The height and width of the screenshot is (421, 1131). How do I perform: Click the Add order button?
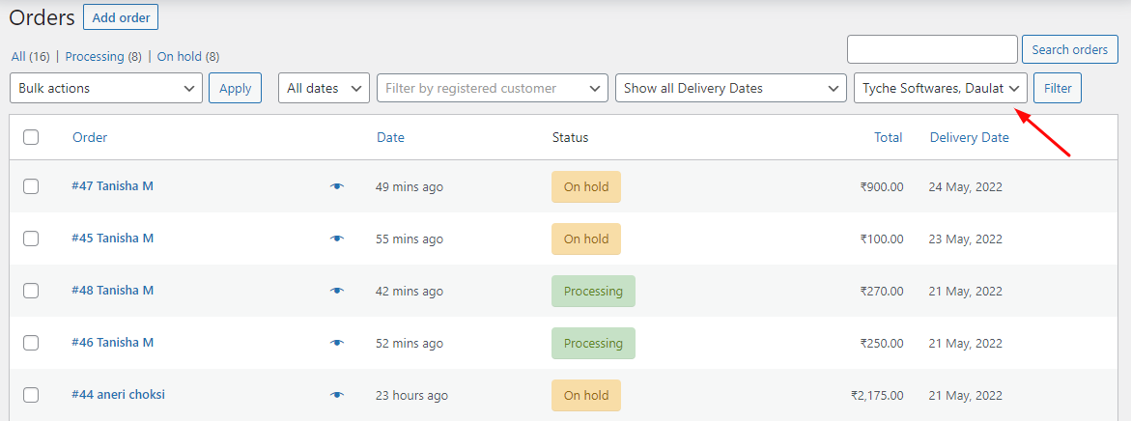(x=121, y=16)
